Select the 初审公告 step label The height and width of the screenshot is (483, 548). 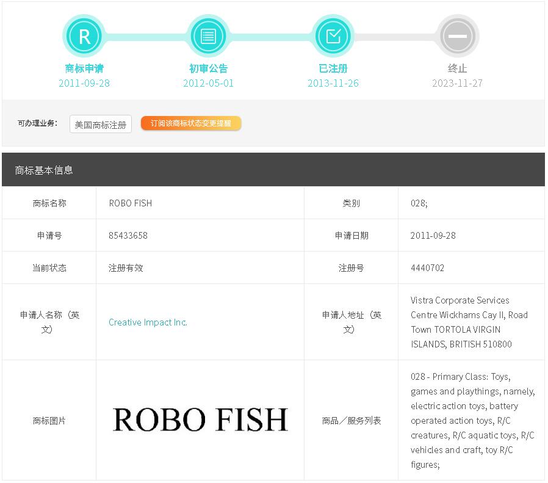coord(208,68)
